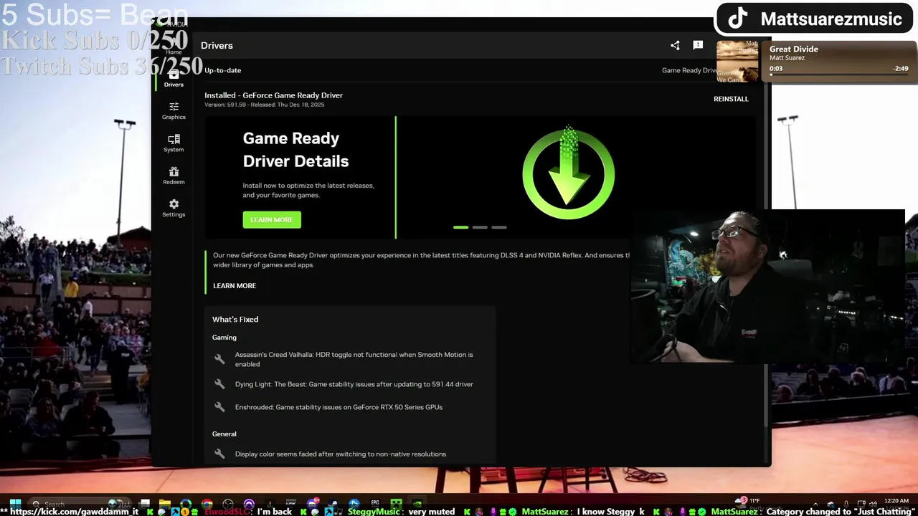Click the wrench beside Enshrouded fix
Screen dimensions: 918x516
219,407
